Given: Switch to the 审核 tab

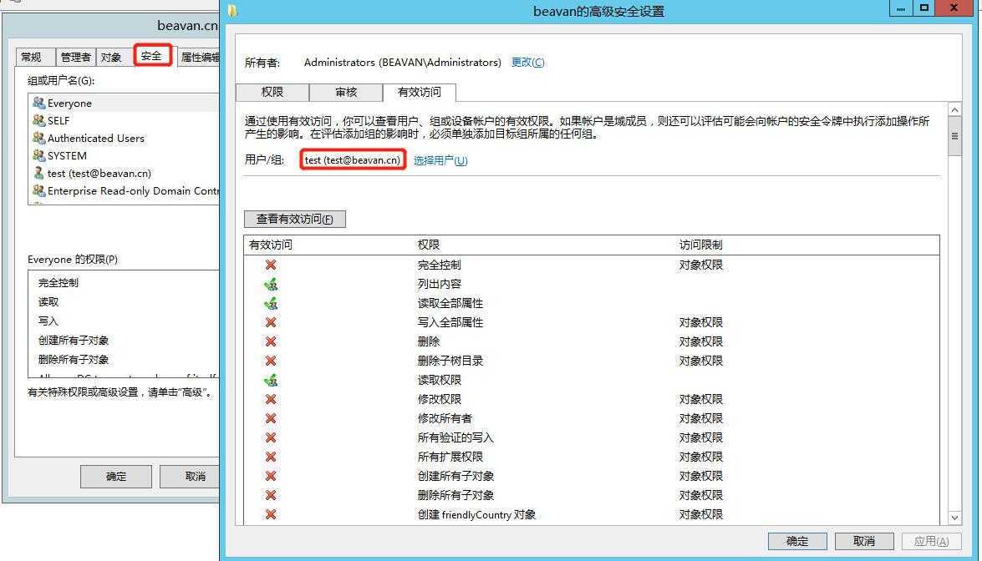Looking at the screenshot, I should point(346,92).
